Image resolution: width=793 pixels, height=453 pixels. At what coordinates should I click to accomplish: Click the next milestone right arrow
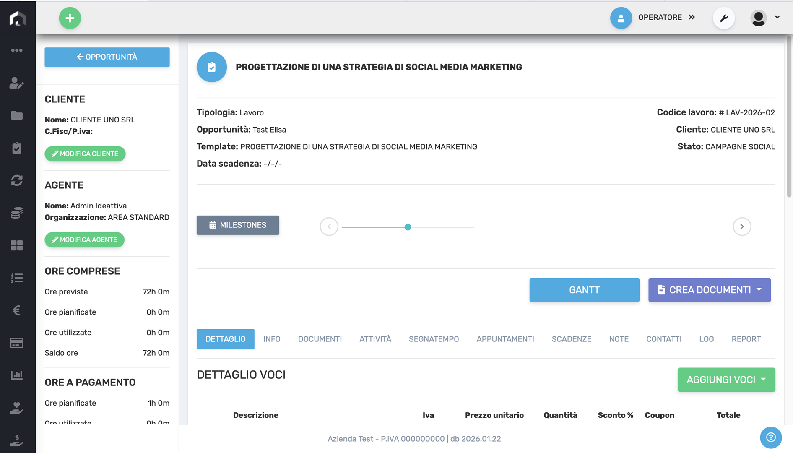click(x=741, y=226)
